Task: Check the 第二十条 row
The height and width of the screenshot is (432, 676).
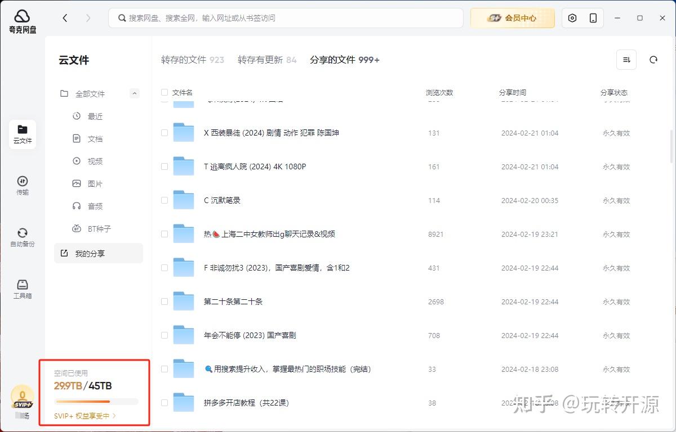Action: click(164, 301)
